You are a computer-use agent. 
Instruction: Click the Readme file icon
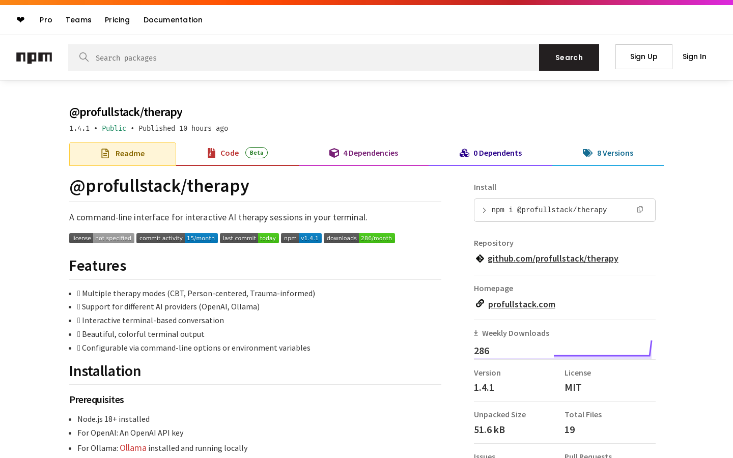coord(105,154)
